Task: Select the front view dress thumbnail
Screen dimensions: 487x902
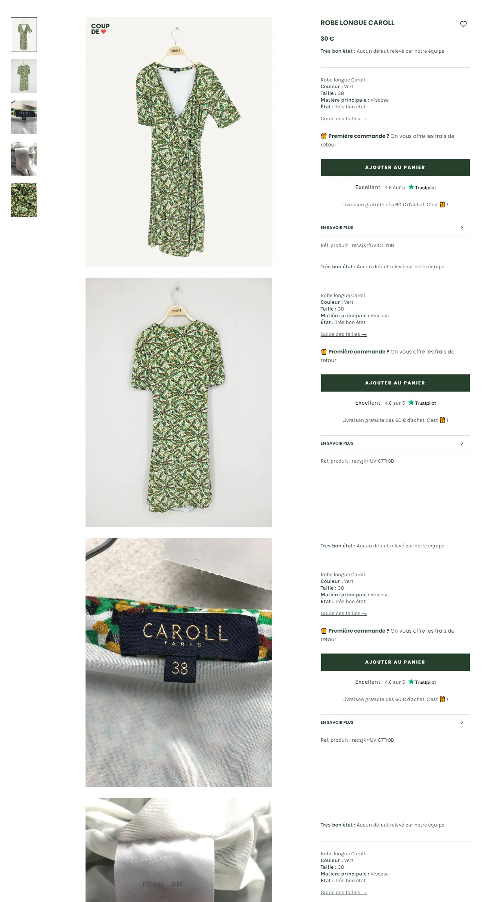Action: pyautogui.click(x=24, y=34)
